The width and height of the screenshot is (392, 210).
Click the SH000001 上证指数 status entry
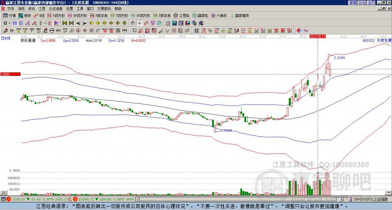(x=371, y=199)
